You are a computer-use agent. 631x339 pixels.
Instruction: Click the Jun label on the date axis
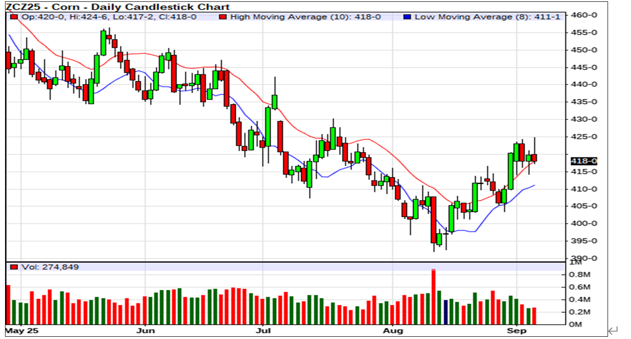click(146, 330)
